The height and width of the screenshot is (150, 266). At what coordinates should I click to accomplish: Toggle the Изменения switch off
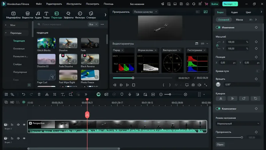click(218, 27)
